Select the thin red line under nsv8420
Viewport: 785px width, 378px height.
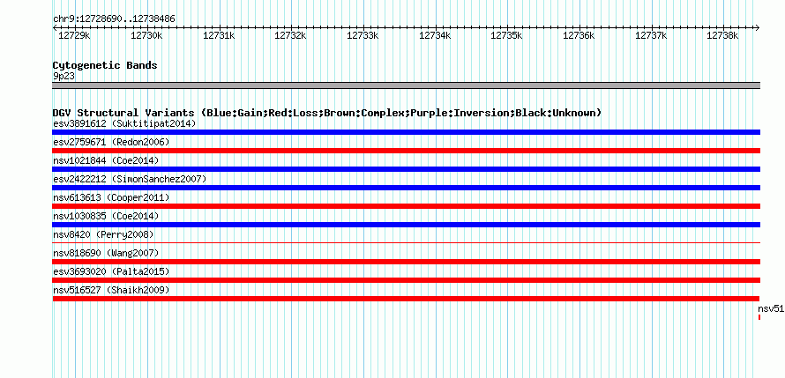(x=406, y=243)
